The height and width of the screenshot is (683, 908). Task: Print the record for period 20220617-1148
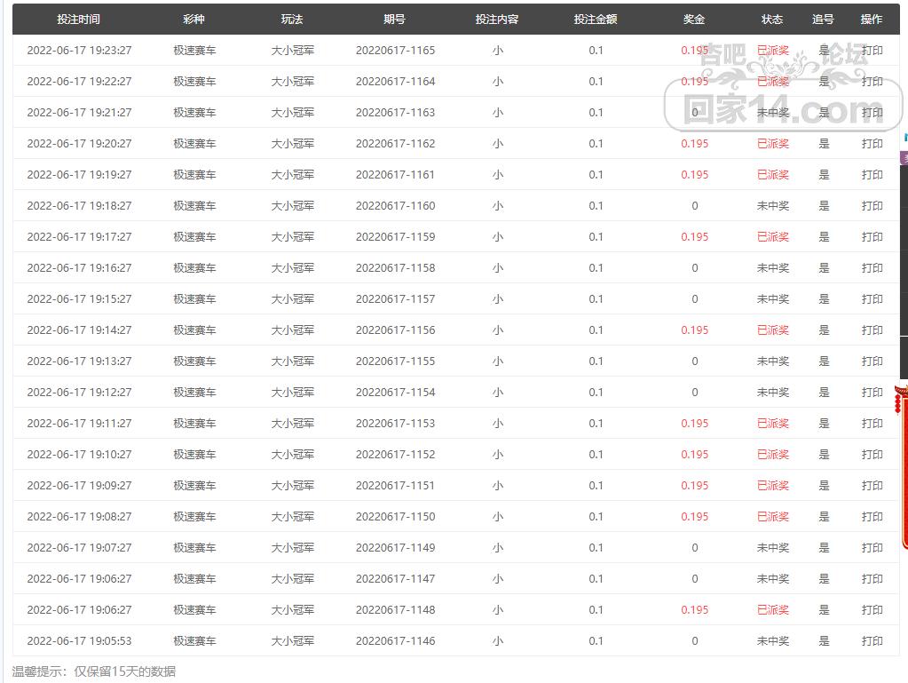coord(872,610)
